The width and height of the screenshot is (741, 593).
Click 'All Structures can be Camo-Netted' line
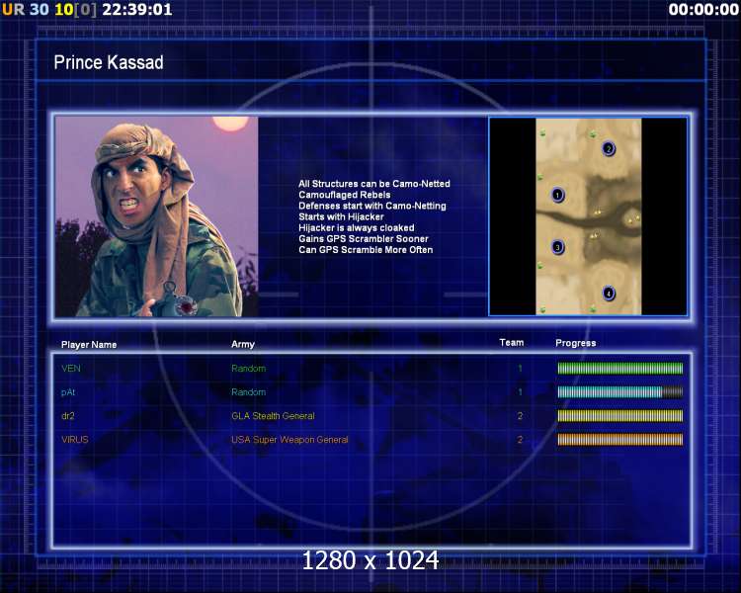[374, 184]
